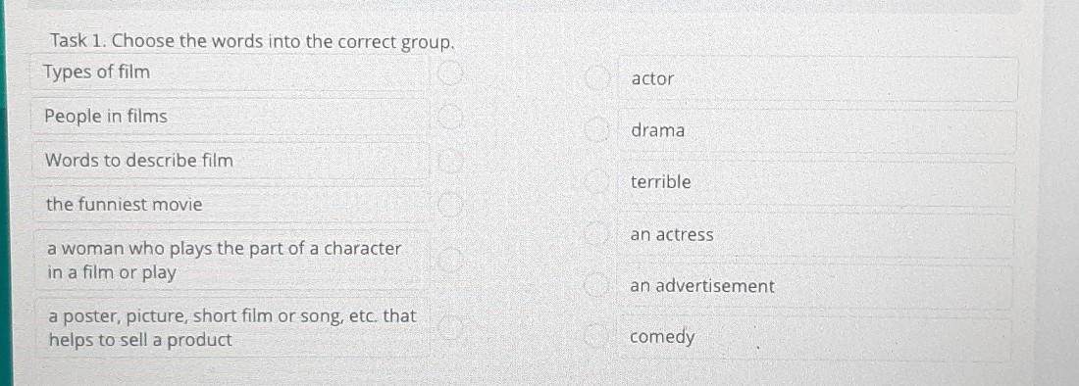Select circle for poster that sells product
This screenshot has width=1079, height=386.
click(449, 327)
